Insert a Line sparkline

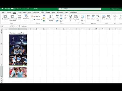pos(88,17)
